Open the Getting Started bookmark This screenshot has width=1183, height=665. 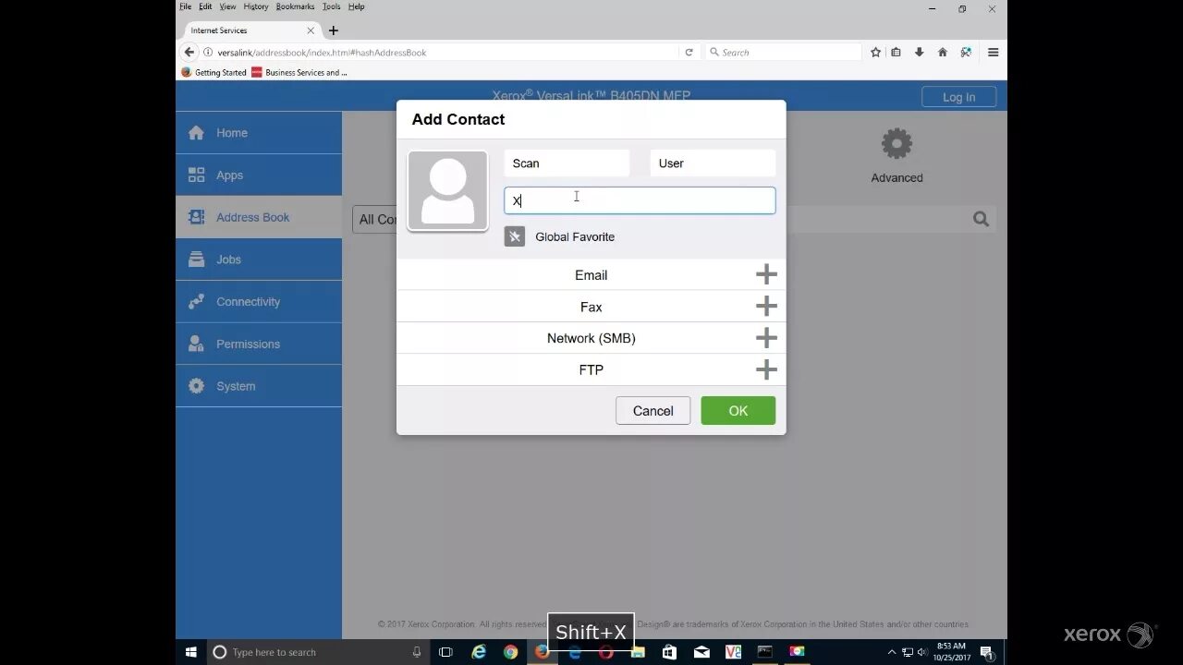tap(214, 72)
